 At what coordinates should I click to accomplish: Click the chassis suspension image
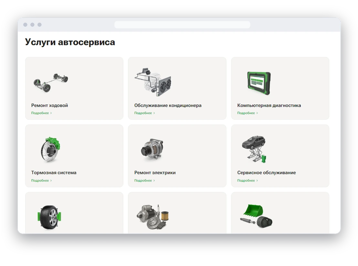coord(51,83)
